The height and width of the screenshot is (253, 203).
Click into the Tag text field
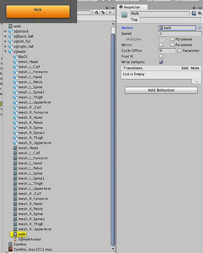click(x=170, y=20)
